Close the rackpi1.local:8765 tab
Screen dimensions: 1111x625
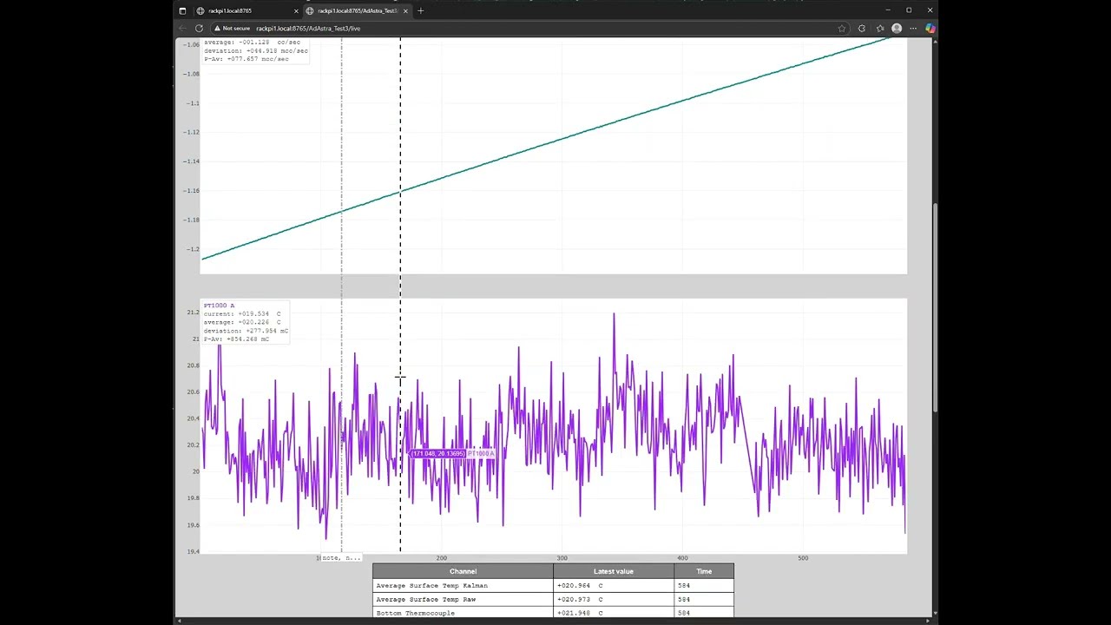pyautogui.click(x=296, y=11)
